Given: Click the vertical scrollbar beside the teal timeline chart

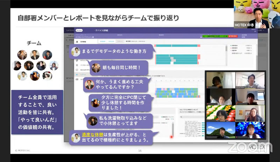Looking at the screenshot, I should 226,55.
